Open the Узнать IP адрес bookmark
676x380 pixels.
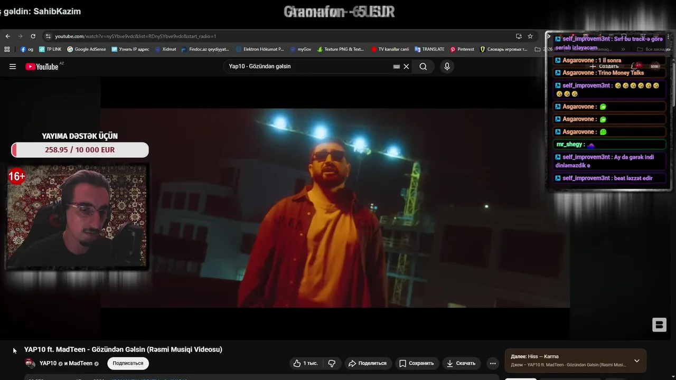pos(130,49)
